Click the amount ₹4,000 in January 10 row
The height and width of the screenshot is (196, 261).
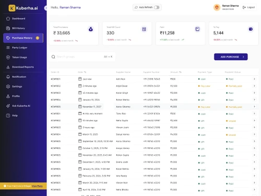174,100
